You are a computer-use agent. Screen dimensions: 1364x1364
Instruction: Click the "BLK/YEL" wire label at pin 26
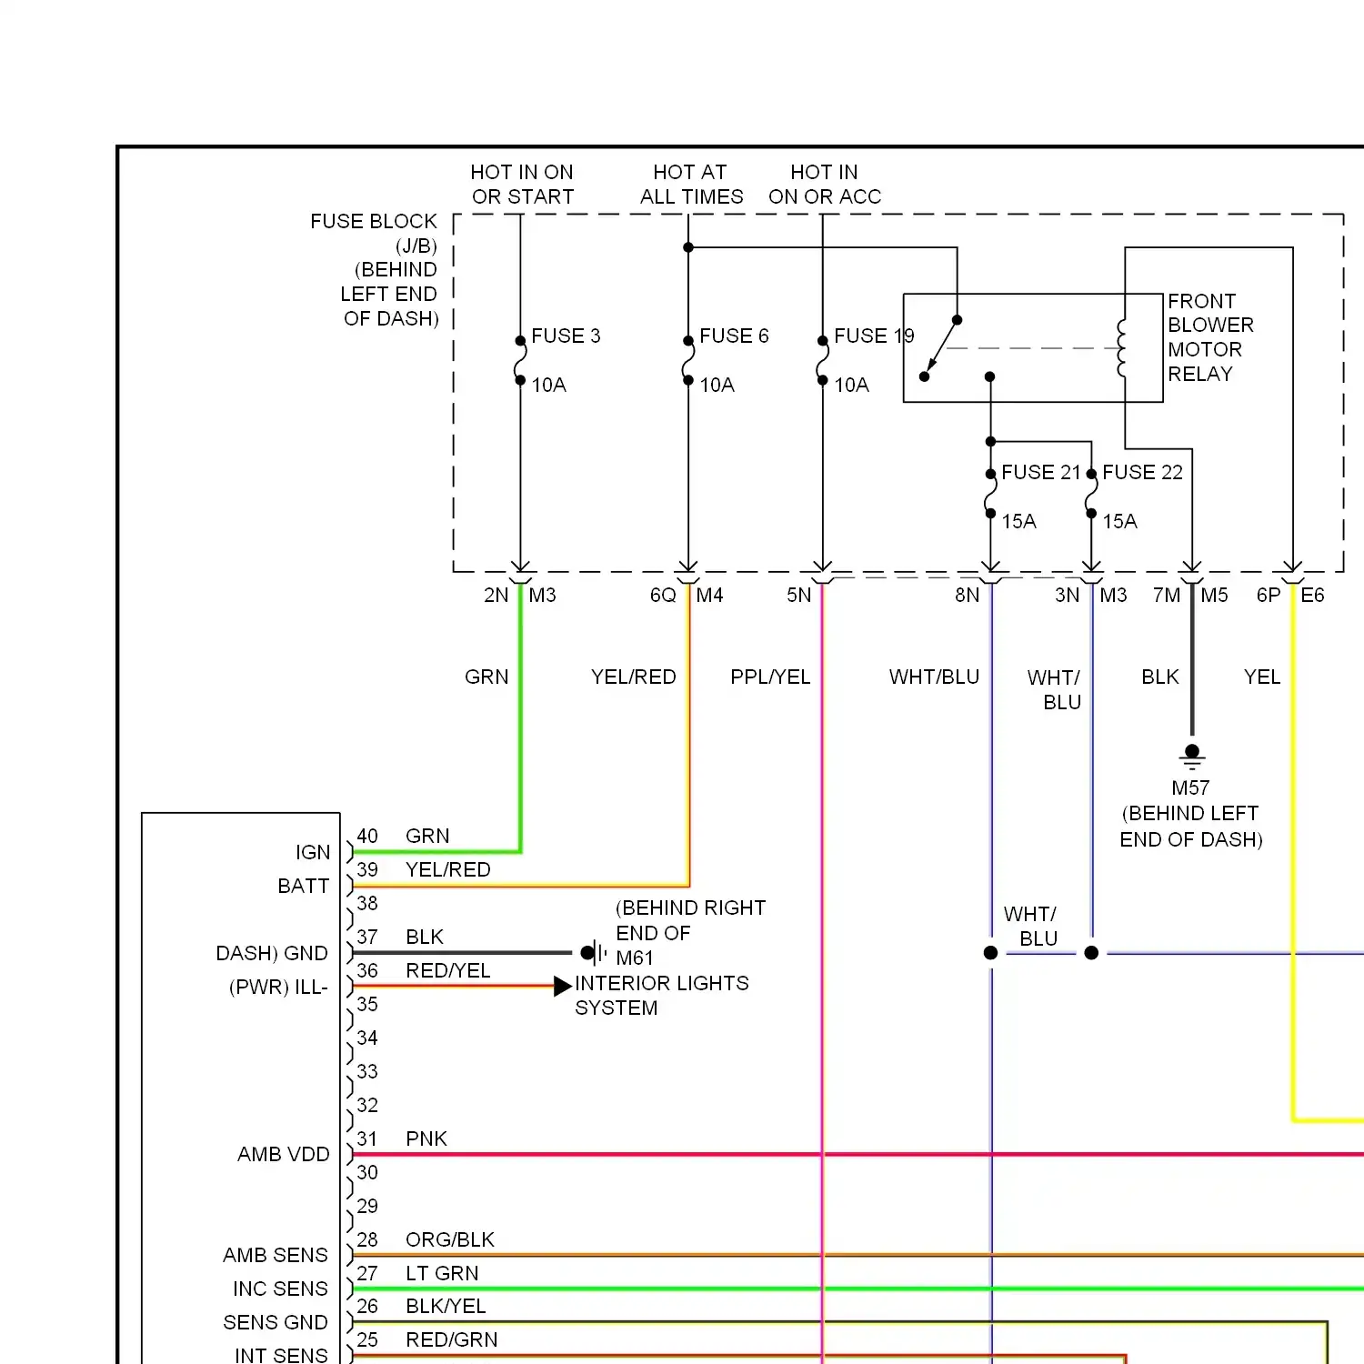pyautogui.click(x=446, y=1307)
